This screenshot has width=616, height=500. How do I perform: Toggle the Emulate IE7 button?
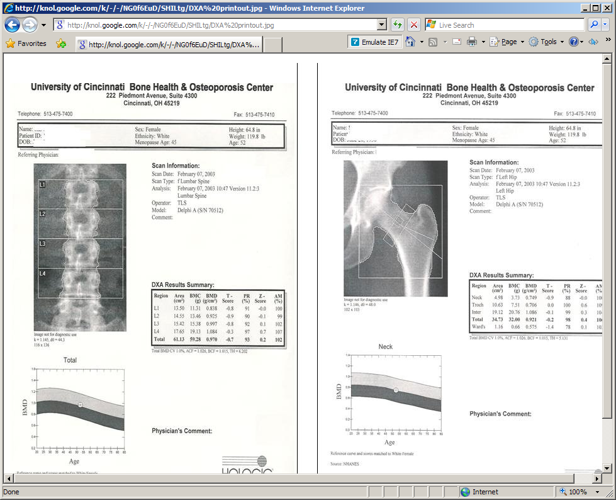tap(375, 42)
